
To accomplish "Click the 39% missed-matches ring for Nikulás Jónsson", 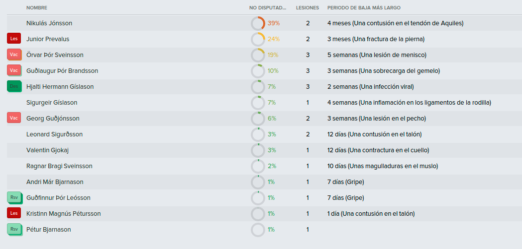I will pos(258,24).
